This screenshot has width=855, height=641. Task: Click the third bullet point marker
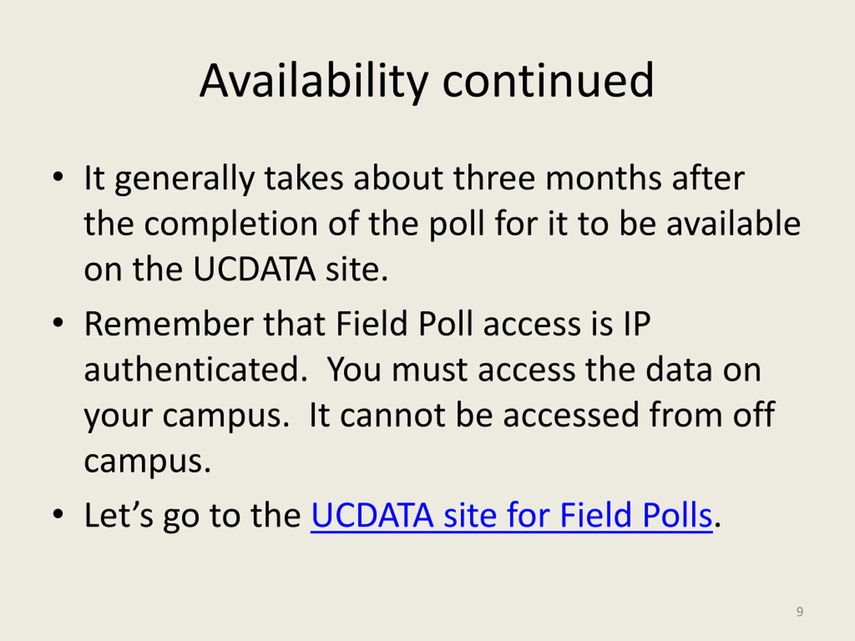tap(57, 514)
